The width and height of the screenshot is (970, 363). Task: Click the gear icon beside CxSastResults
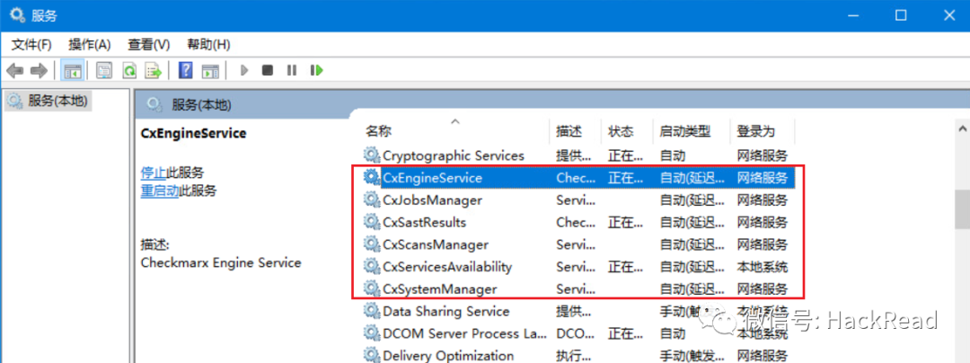tap(372, 222)
